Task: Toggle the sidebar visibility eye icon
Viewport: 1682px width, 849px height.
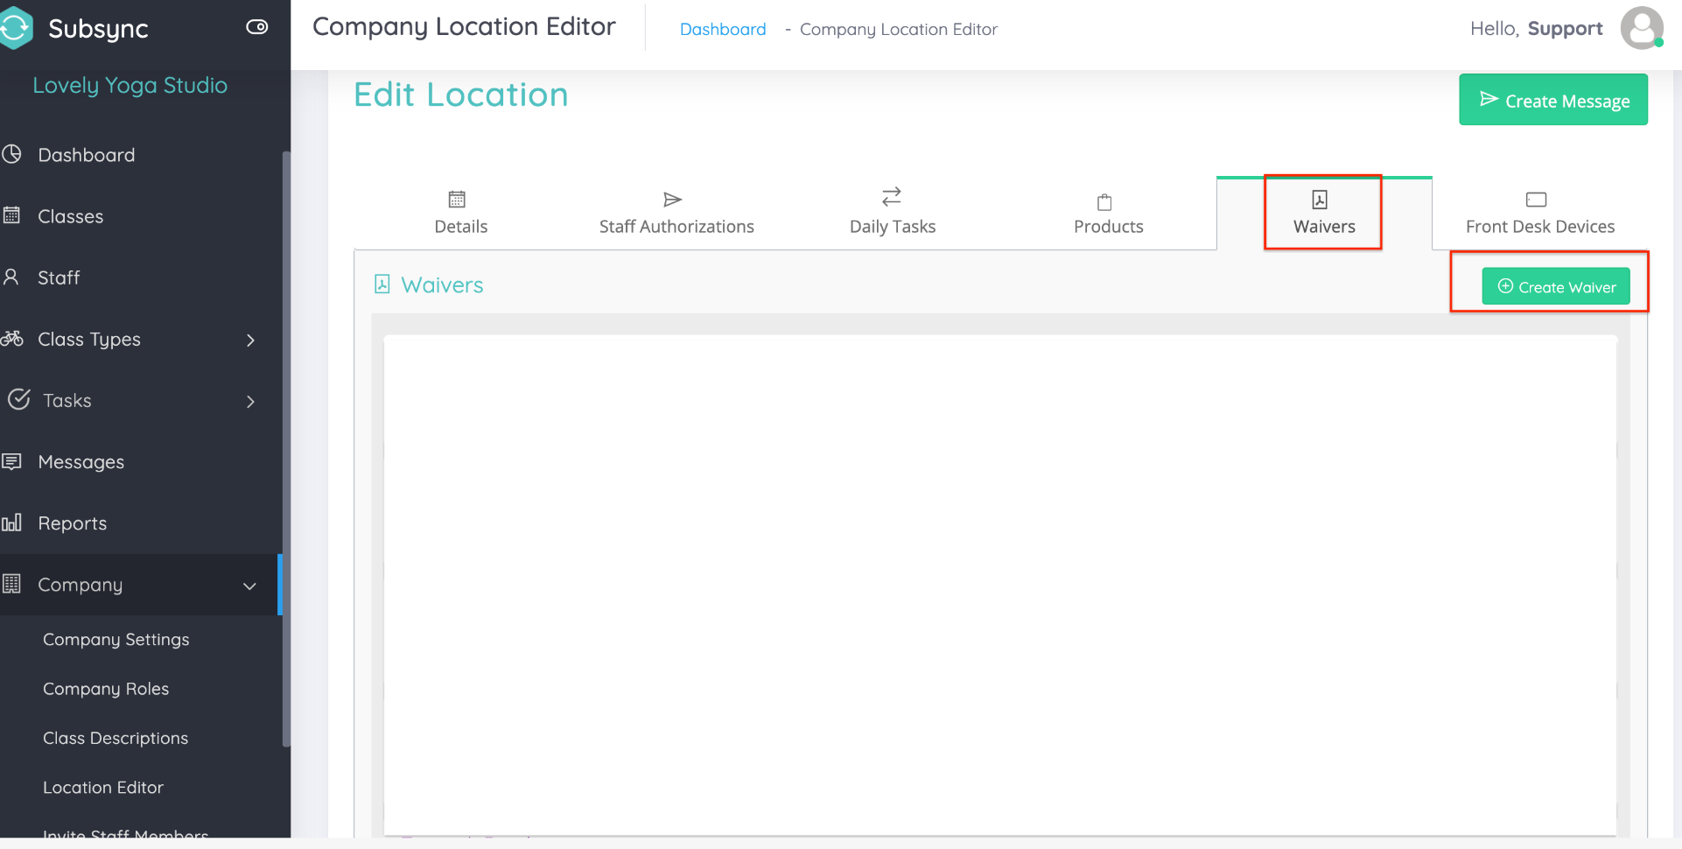Action: (256, 27)
